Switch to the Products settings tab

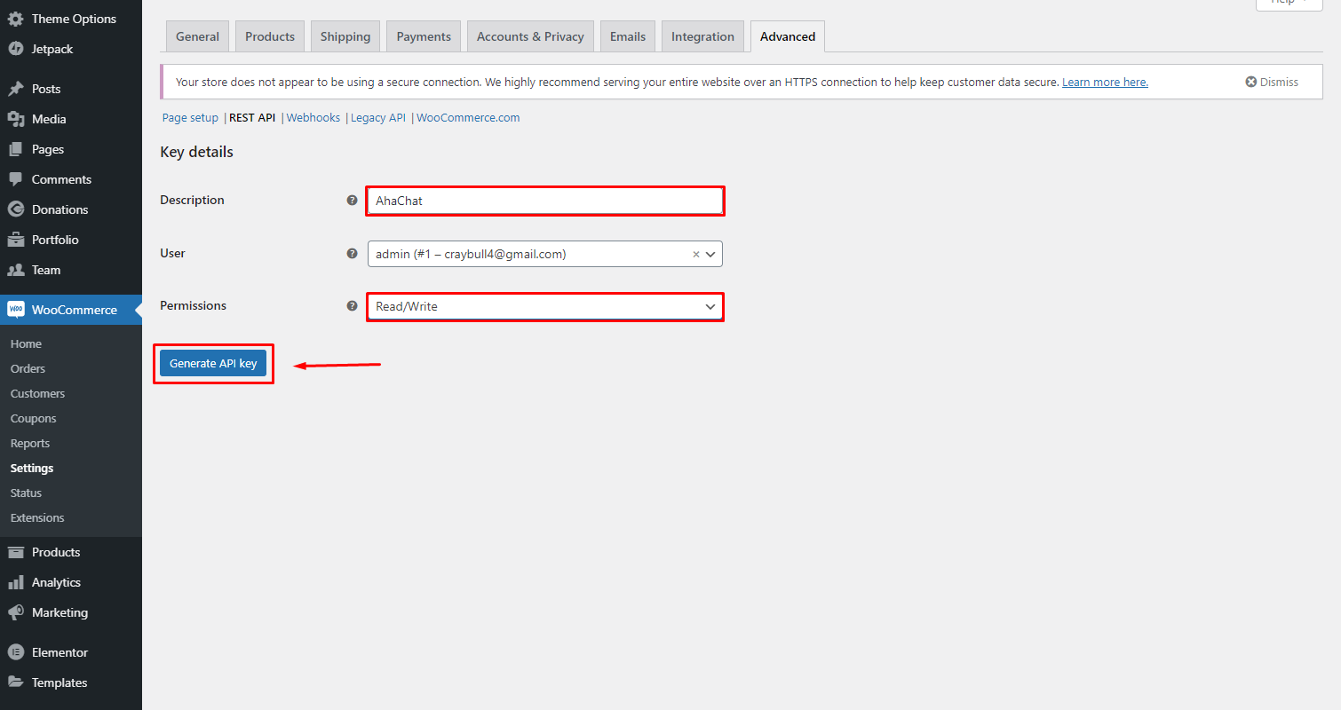coord(270,36)
